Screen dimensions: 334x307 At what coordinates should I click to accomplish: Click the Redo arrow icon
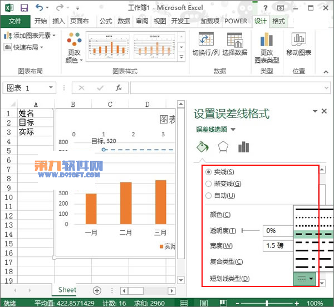pos(60,8)
